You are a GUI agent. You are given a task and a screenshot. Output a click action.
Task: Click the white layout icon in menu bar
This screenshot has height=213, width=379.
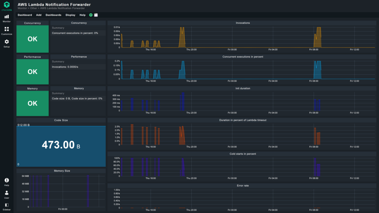tap(96, 15)
